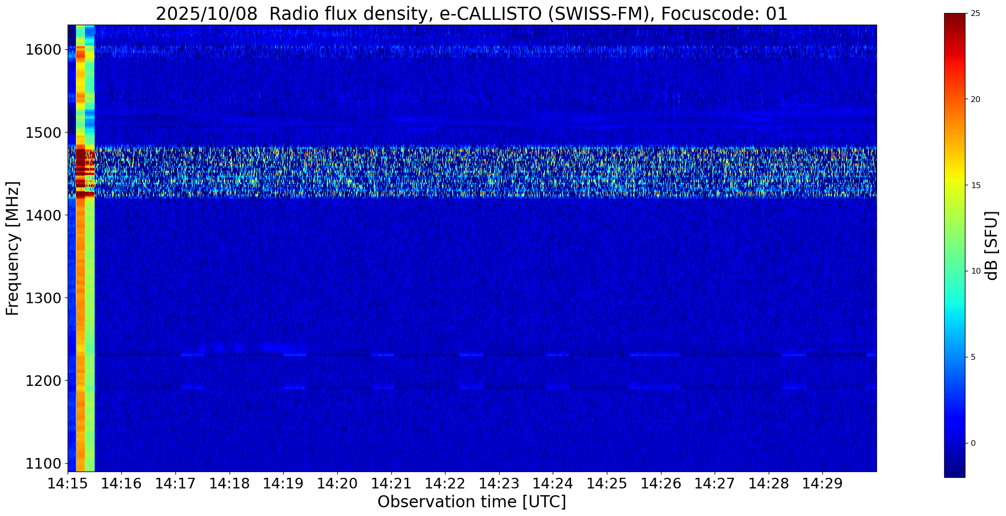Click the 14:24 time tick label
This screenshot has height=516, width=1006.
553,483
